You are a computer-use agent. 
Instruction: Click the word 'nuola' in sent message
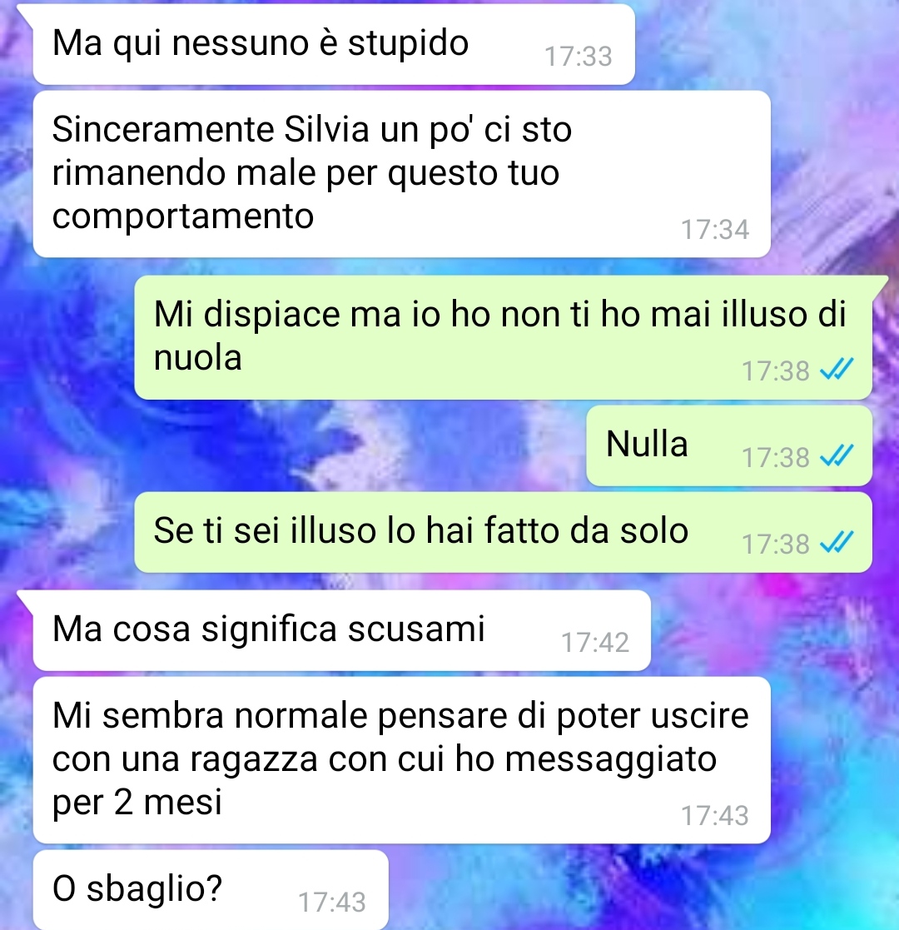point(197,358)
